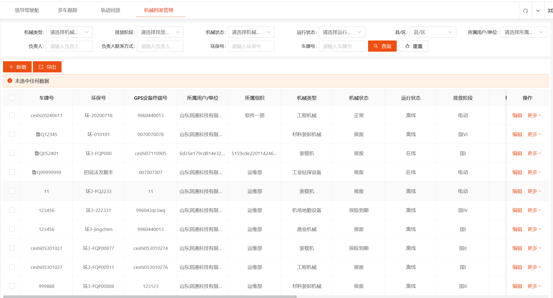Check the row for 999888
The height and width of the screenshot is (298, 553).
tap(12, 286)
